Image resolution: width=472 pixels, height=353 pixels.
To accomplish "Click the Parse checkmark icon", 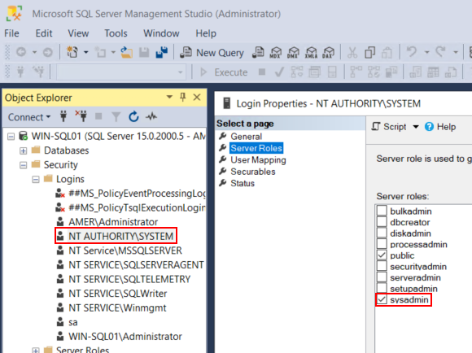I will (280, 72).
